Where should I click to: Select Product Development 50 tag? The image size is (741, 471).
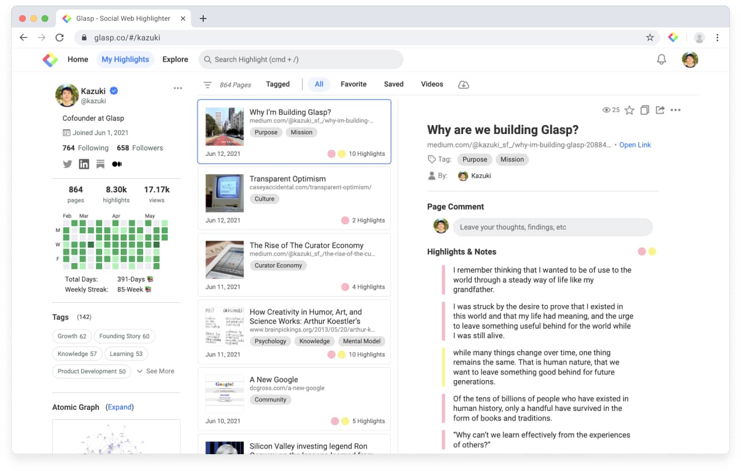click(92, 371)
